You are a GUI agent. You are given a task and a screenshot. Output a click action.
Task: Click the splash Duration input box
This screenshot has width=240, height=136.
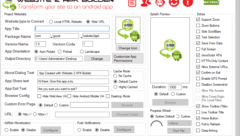[175, 87]
